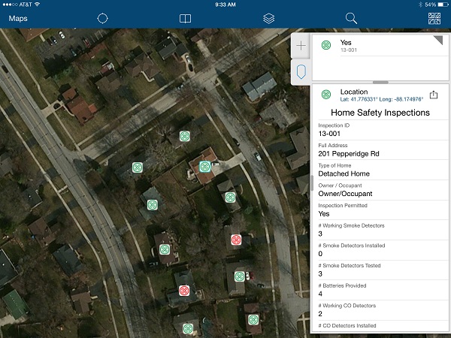Tap the share icon beside Location
451x338 pixels.
coord(434,95)
